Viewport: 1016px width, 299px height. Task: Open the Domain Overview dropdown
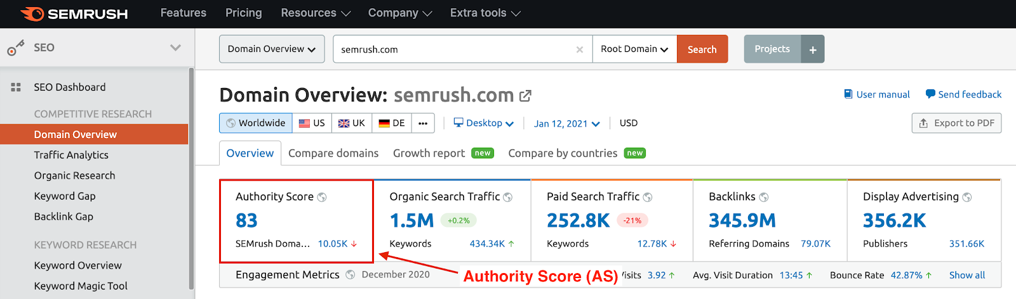tap(272, 49)
